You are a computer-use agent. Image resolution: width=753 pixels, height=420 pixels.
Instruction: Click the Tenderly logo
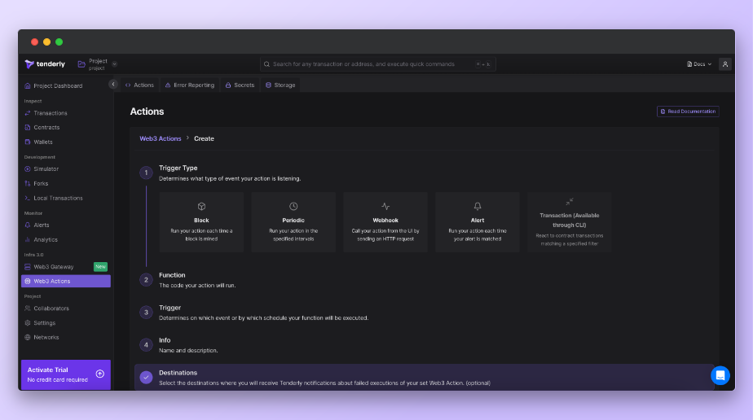[x=45, y=63]
